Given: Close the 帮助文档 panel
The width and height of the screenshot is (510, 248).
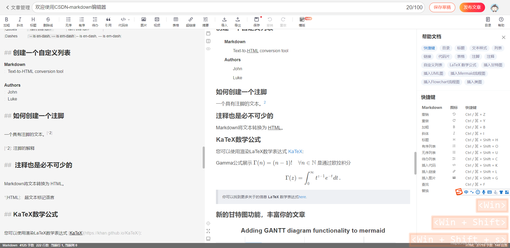Looking at the screenshot, I should [503, 37].
